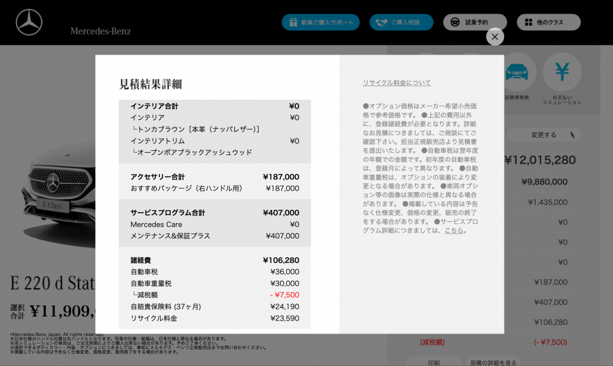The image size is (613, 366).
Task: Click ¥12,015,280 total price in background
Action: (x=540, y=160)
